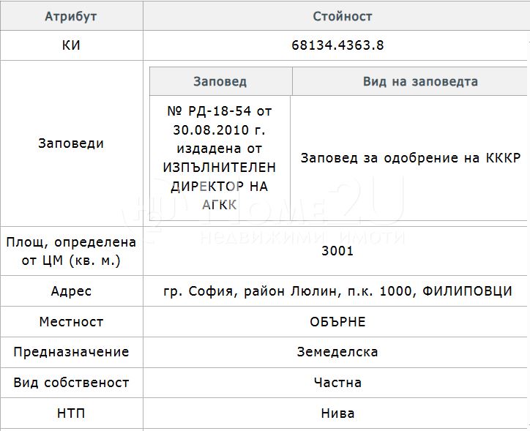Select the locality value 'ОБЪРНЕ'
Viewport: 530px width, 431px height.
337,321
